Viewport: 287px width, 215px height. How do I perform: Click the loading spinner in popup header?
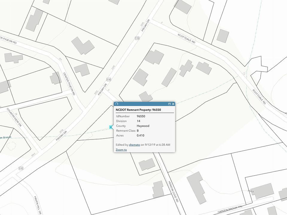[x=117, y=104]
